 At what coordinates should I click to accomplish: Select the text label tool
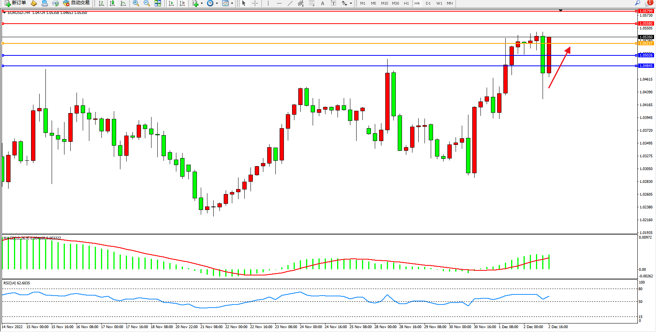[322, 3]
